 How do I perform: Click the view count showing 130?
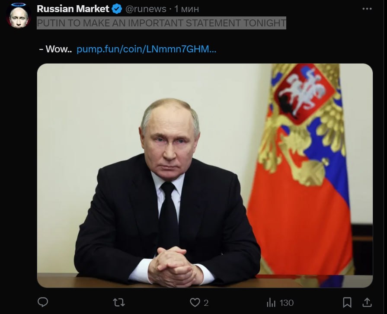click(287, 303)
